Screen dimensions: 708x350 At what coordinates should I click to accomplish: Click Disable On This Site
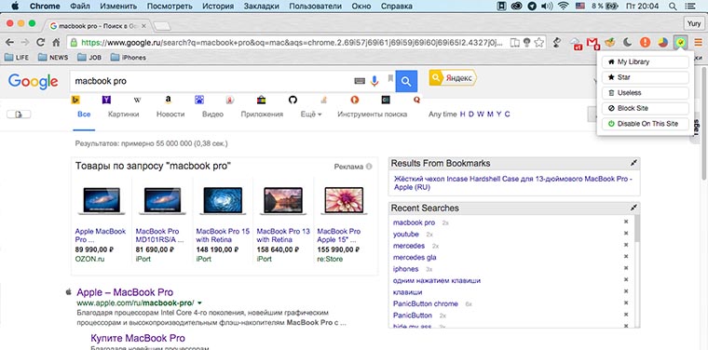coord(646,124)
